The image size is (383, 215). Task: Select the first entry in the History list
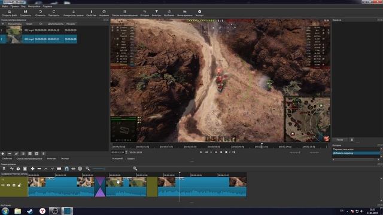point(356,149)
